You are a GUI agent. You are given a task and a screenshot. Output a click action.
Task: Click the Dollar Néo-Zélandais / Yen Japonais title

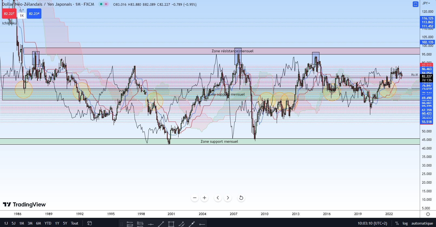click(37, 4)
